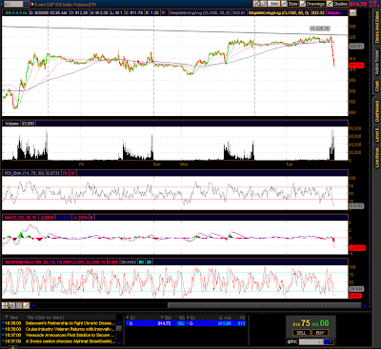Click the small icon right of study labels
Screen dimensions: 381x349
[x=352, y=12]
